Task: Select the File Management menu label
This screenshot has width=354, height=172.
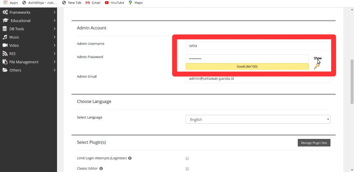Action: click(x=24, y=62)
